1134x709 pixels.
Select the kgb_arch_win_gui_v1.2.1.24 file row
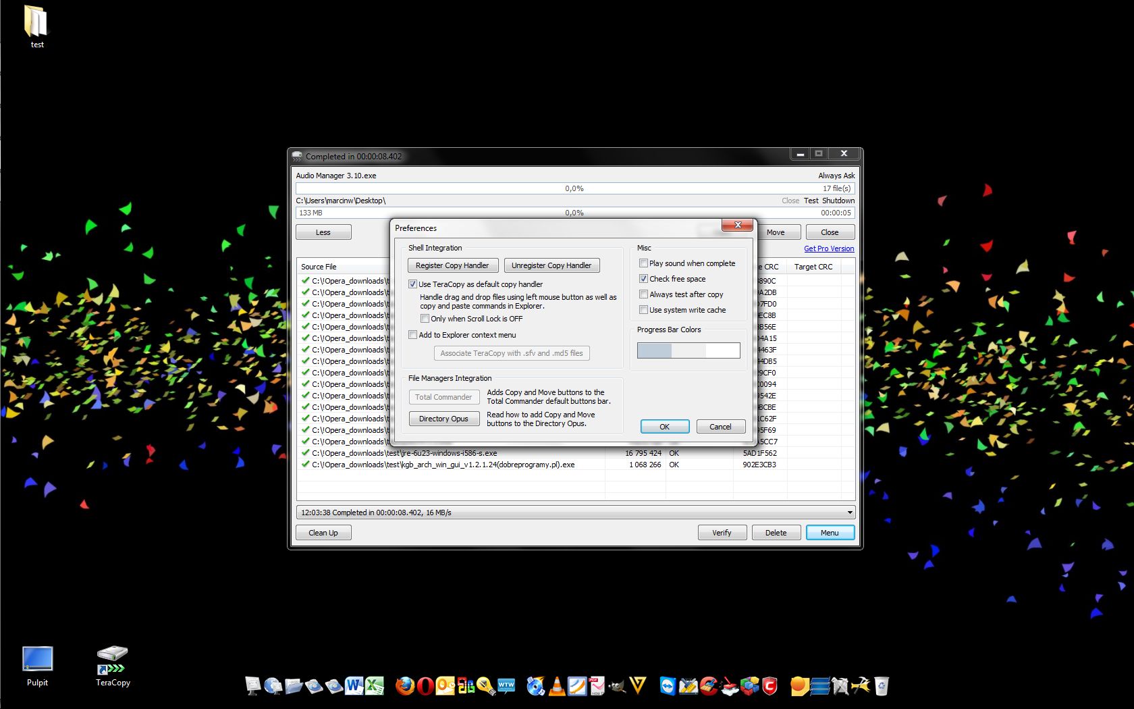[575, 465]
